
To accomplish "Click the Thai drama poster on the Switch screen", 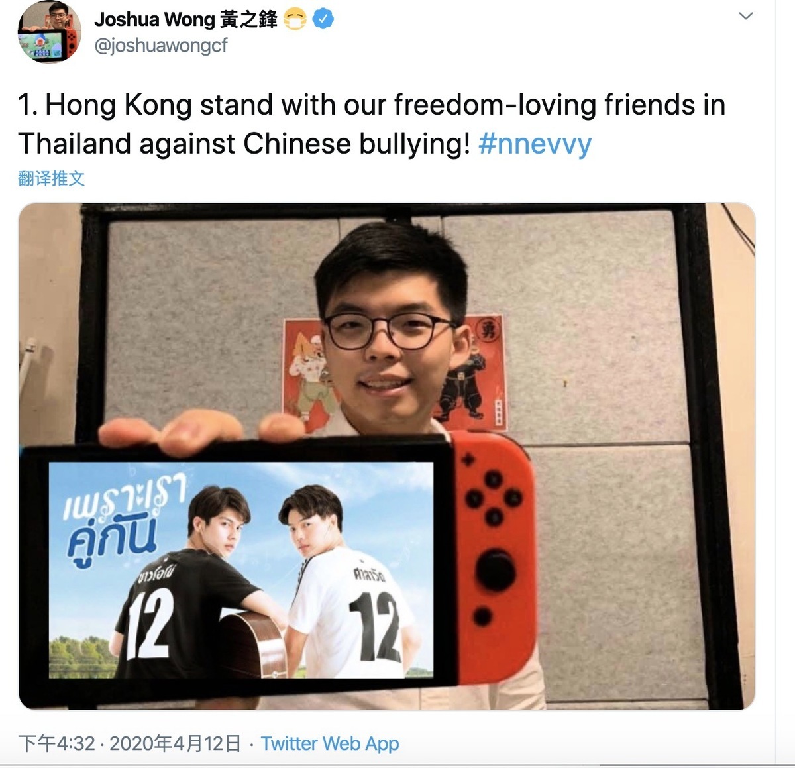I will 241,569.
